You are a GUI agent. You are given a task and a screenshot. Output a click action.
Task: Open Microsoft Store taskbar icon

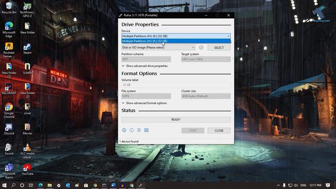point(86,185)
